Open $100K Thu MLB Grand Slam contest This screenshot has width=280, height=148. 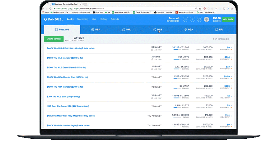67,67
